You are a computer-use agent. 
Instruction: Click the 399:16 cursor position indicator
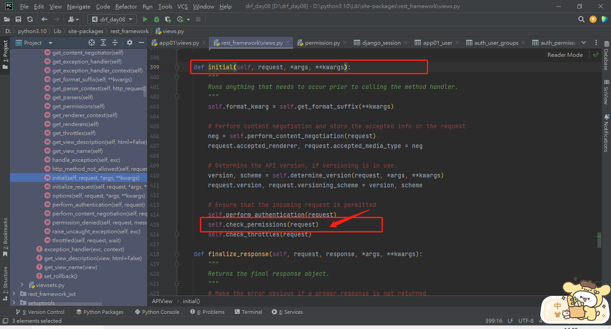(494, 321)
